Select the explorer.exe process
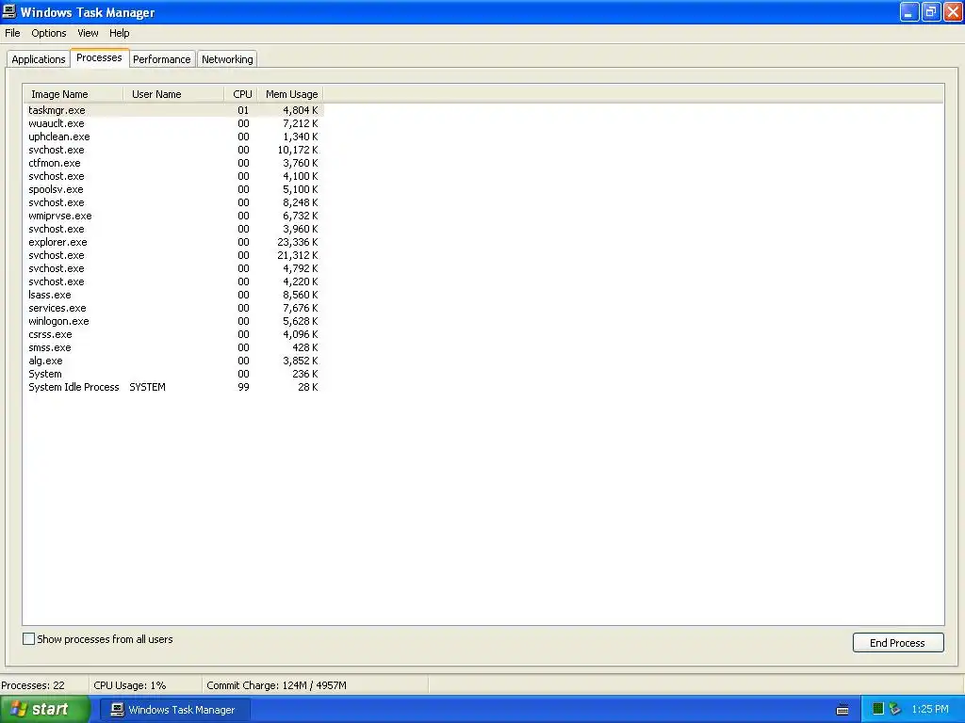This screenshot has width=965, height=723. point(173,242)
